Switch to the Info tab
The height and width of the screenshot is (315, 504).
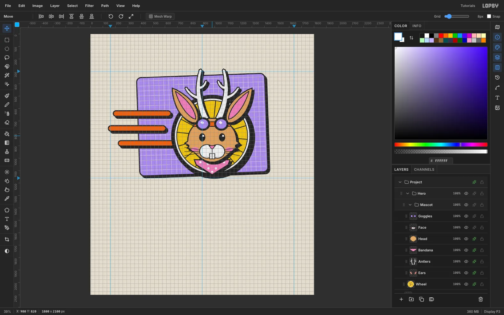point(417,26)
